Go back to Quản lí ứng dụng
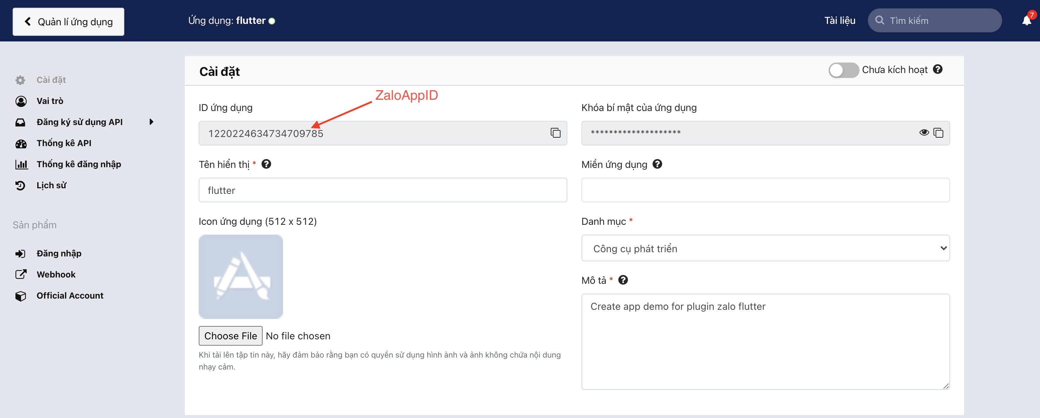 tap(68, 22)
